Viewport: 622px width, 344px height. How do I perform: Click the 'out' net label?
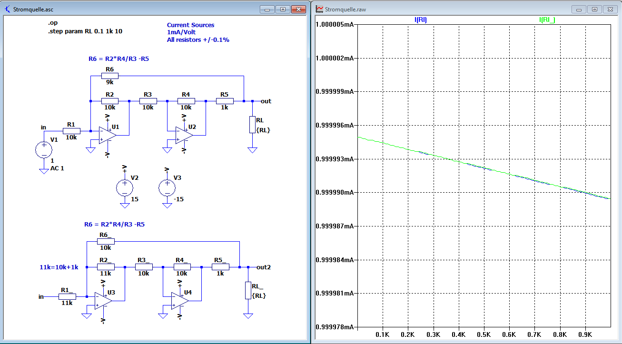point(266,101)
